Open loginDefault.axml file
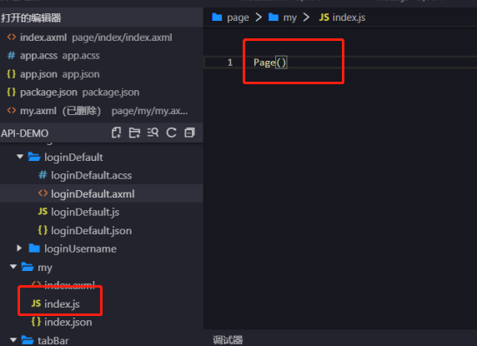 tap(93, 193)
